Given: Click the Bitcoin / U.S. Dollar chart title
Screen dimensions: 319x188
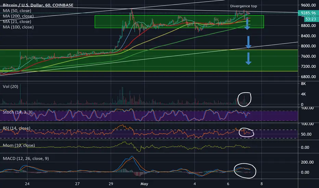Looking at the screenshot, I should coord(38,5).
